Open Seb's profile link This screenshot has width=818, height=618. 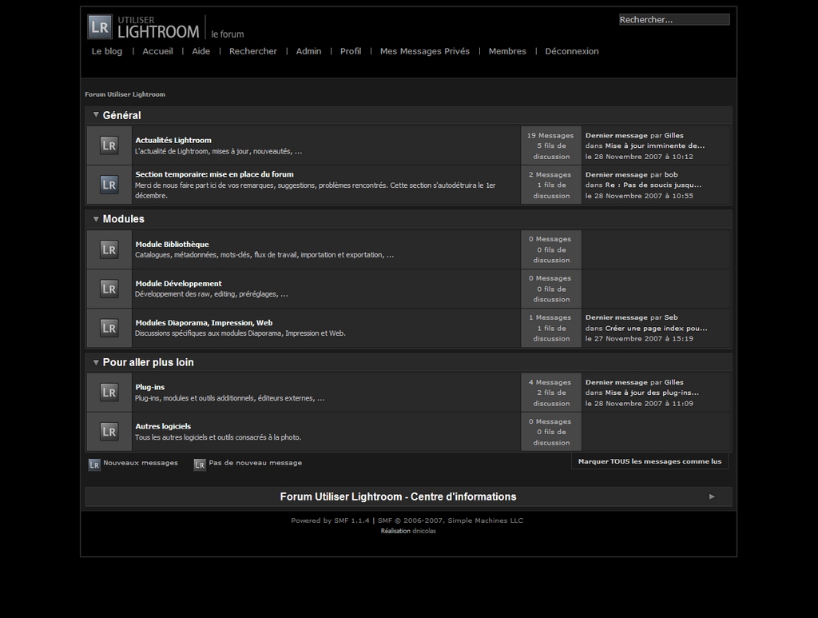pyautogui.click(x=671, y=317)
